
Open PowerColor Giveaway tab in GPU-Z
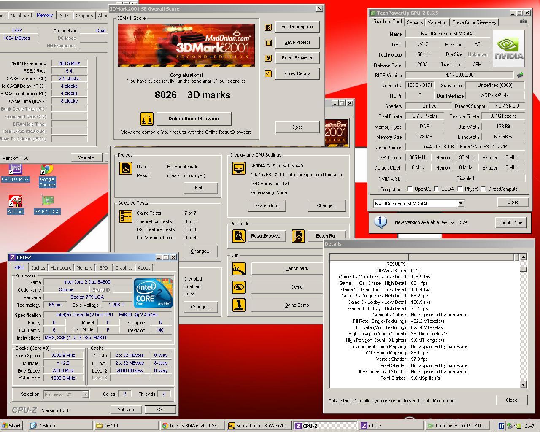[x=474, y=22]
